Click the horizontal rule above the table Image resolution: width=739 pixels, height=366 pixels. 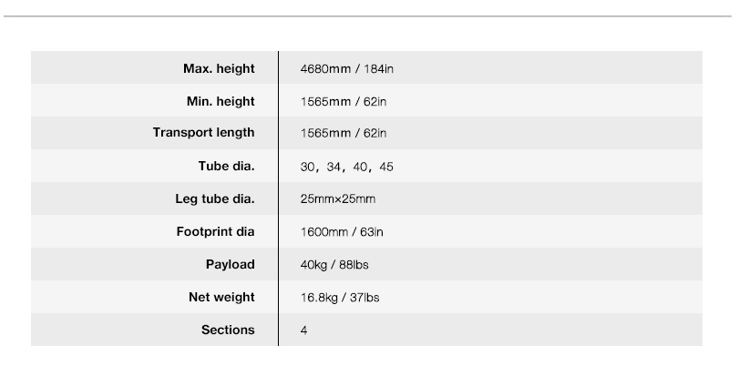click(367, 16)
